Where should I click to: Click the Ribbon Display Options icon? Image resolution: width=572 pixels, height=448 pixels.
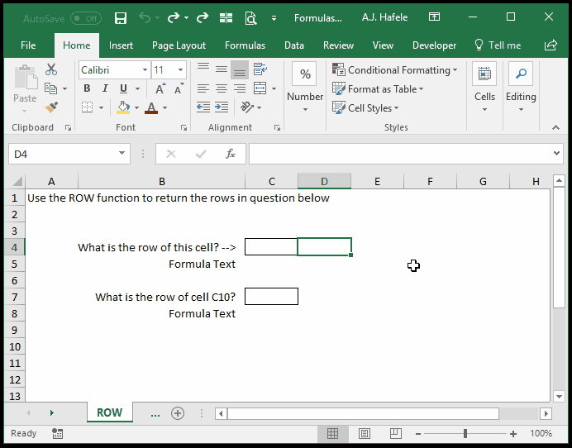(x=434, y=17)
